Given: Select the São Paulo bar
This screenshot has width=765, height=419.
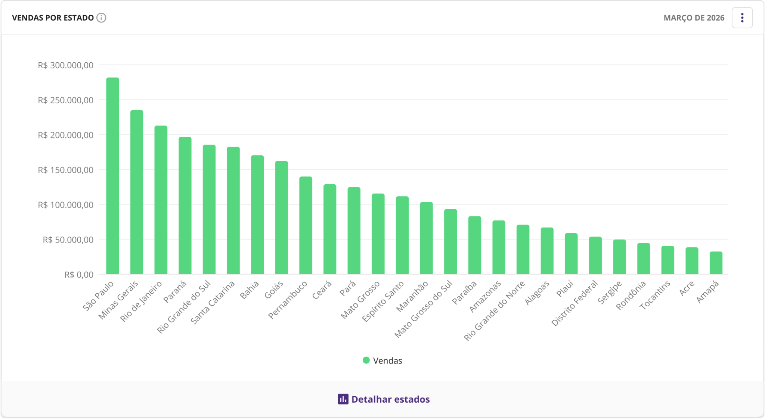Looking at the screenshot, I should 112,176.
